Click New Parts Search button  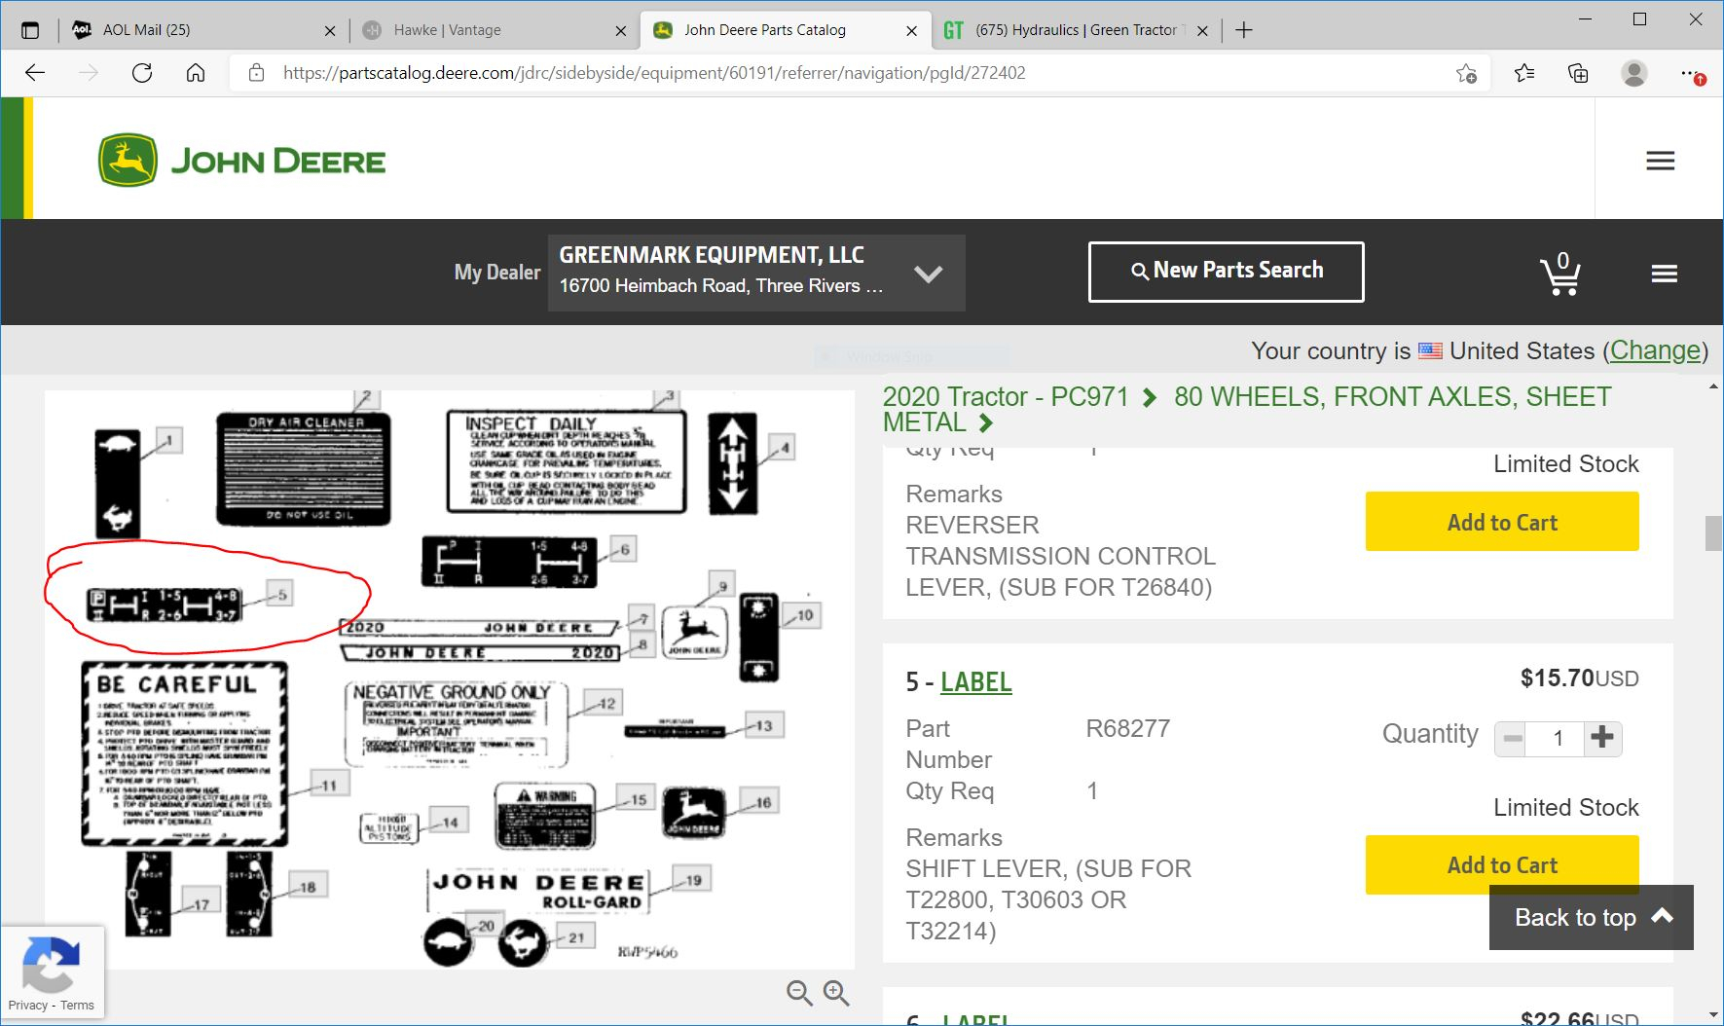pyautogui.click(x=1226, y=272)
